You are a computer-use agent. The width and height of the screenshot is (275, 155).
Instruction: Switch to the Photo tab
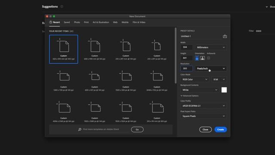77,22
